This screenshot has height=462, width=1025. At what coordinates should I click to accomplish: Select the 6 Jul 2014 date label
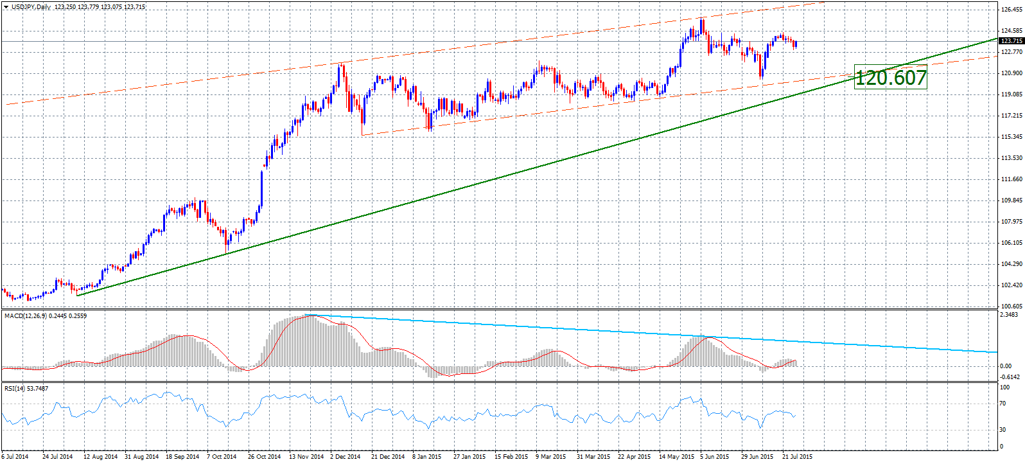15,457
